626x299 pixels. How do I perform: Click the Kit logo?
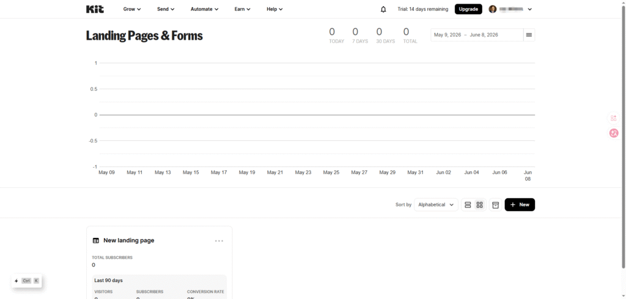coord(95,9)
